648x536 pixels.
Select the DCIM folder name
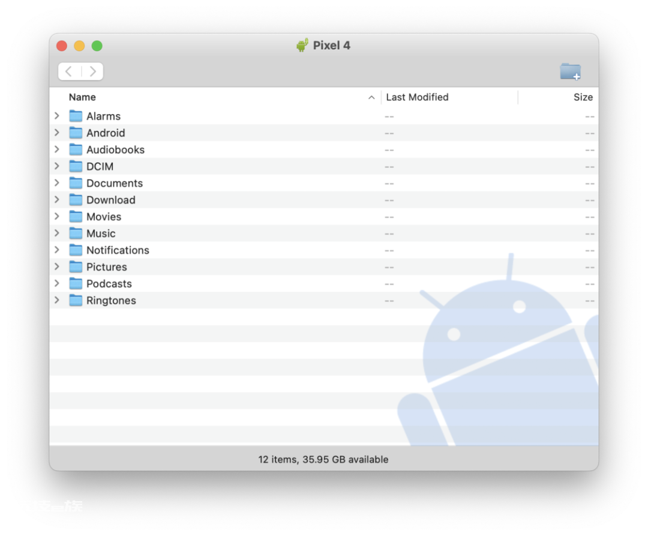click(x=100, y=166)
